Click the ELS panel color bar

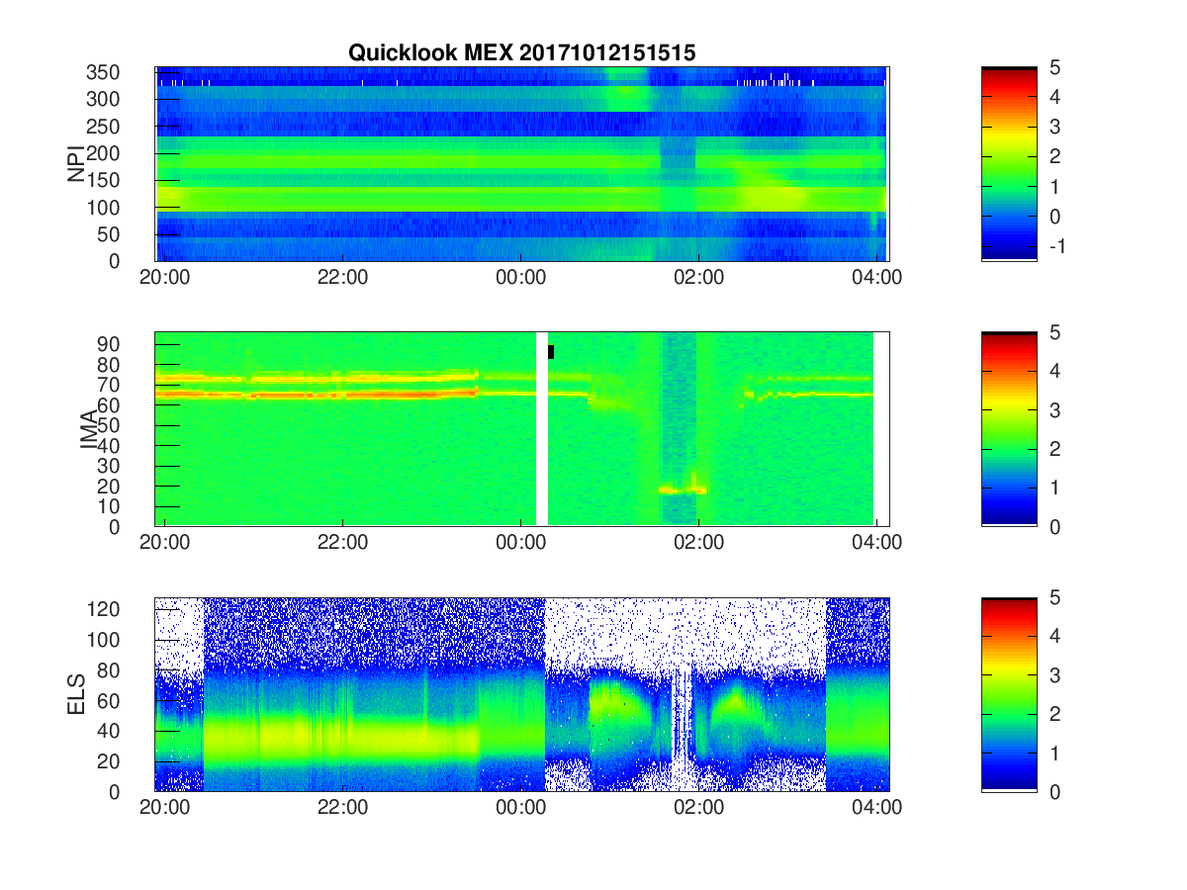point(1009,694)
